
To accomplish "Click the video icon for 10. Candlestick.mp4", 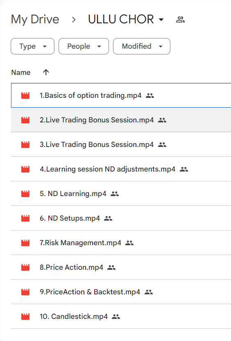I will tap(25, 317).
